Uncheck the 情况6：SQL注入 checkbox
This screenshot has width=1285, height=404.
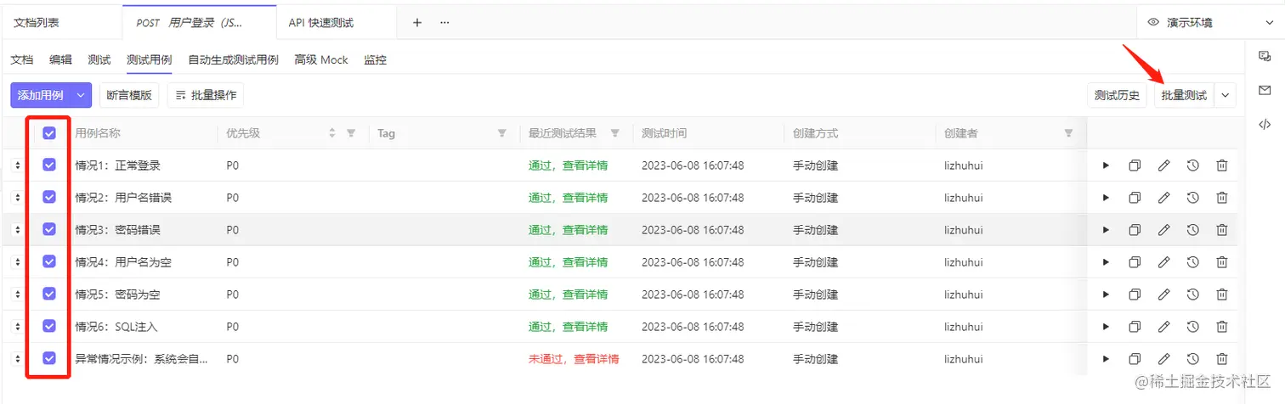49,326
